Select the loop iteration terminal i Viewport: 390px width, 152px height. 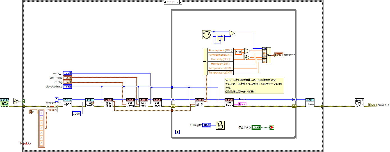(x=177, y=132)
